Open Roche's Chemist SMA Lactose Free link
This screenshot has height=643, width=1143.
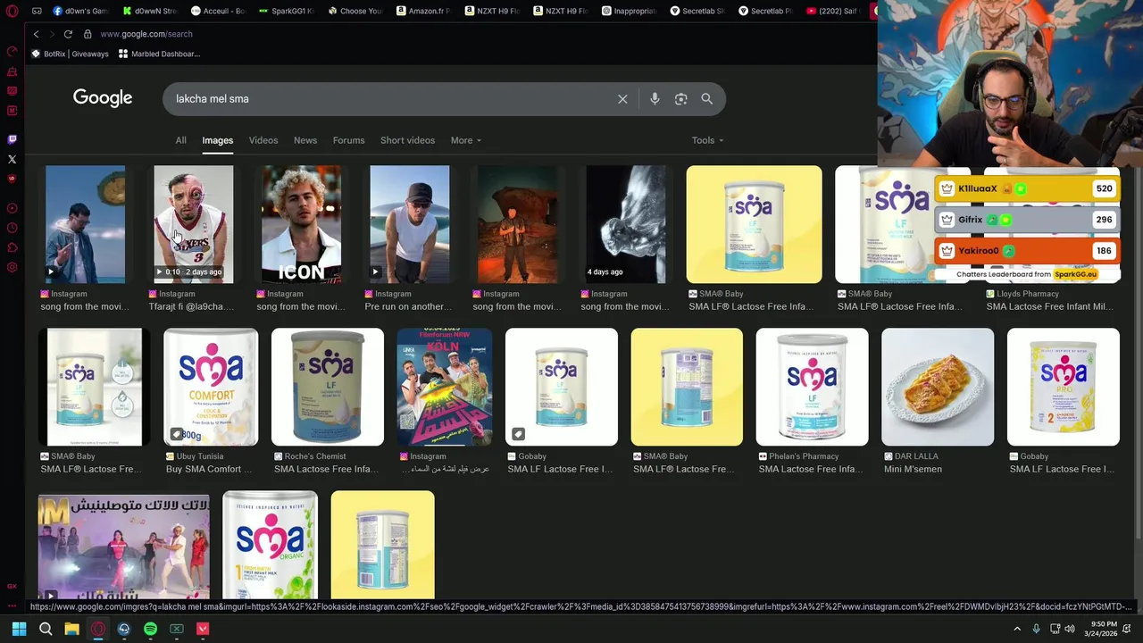326,469
